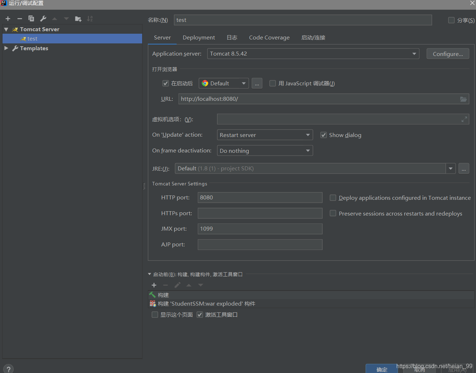476x373 pixels.
Task: Collapse the Tomcat Server tree node
Action: tap(6, 29)
